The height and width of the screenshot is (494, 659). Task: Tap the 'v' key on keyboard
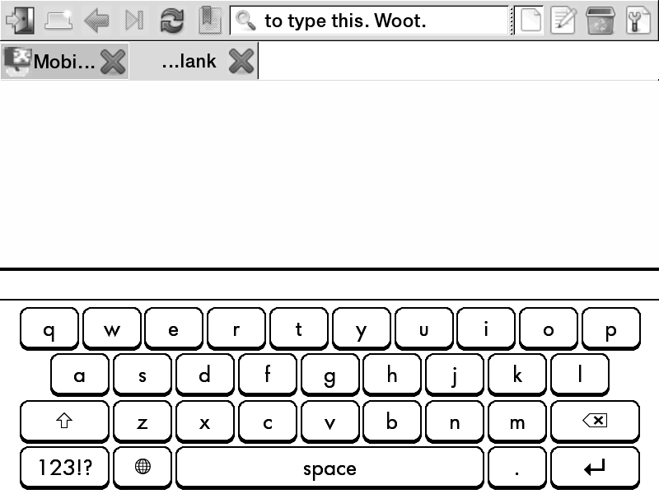point(330,422)
